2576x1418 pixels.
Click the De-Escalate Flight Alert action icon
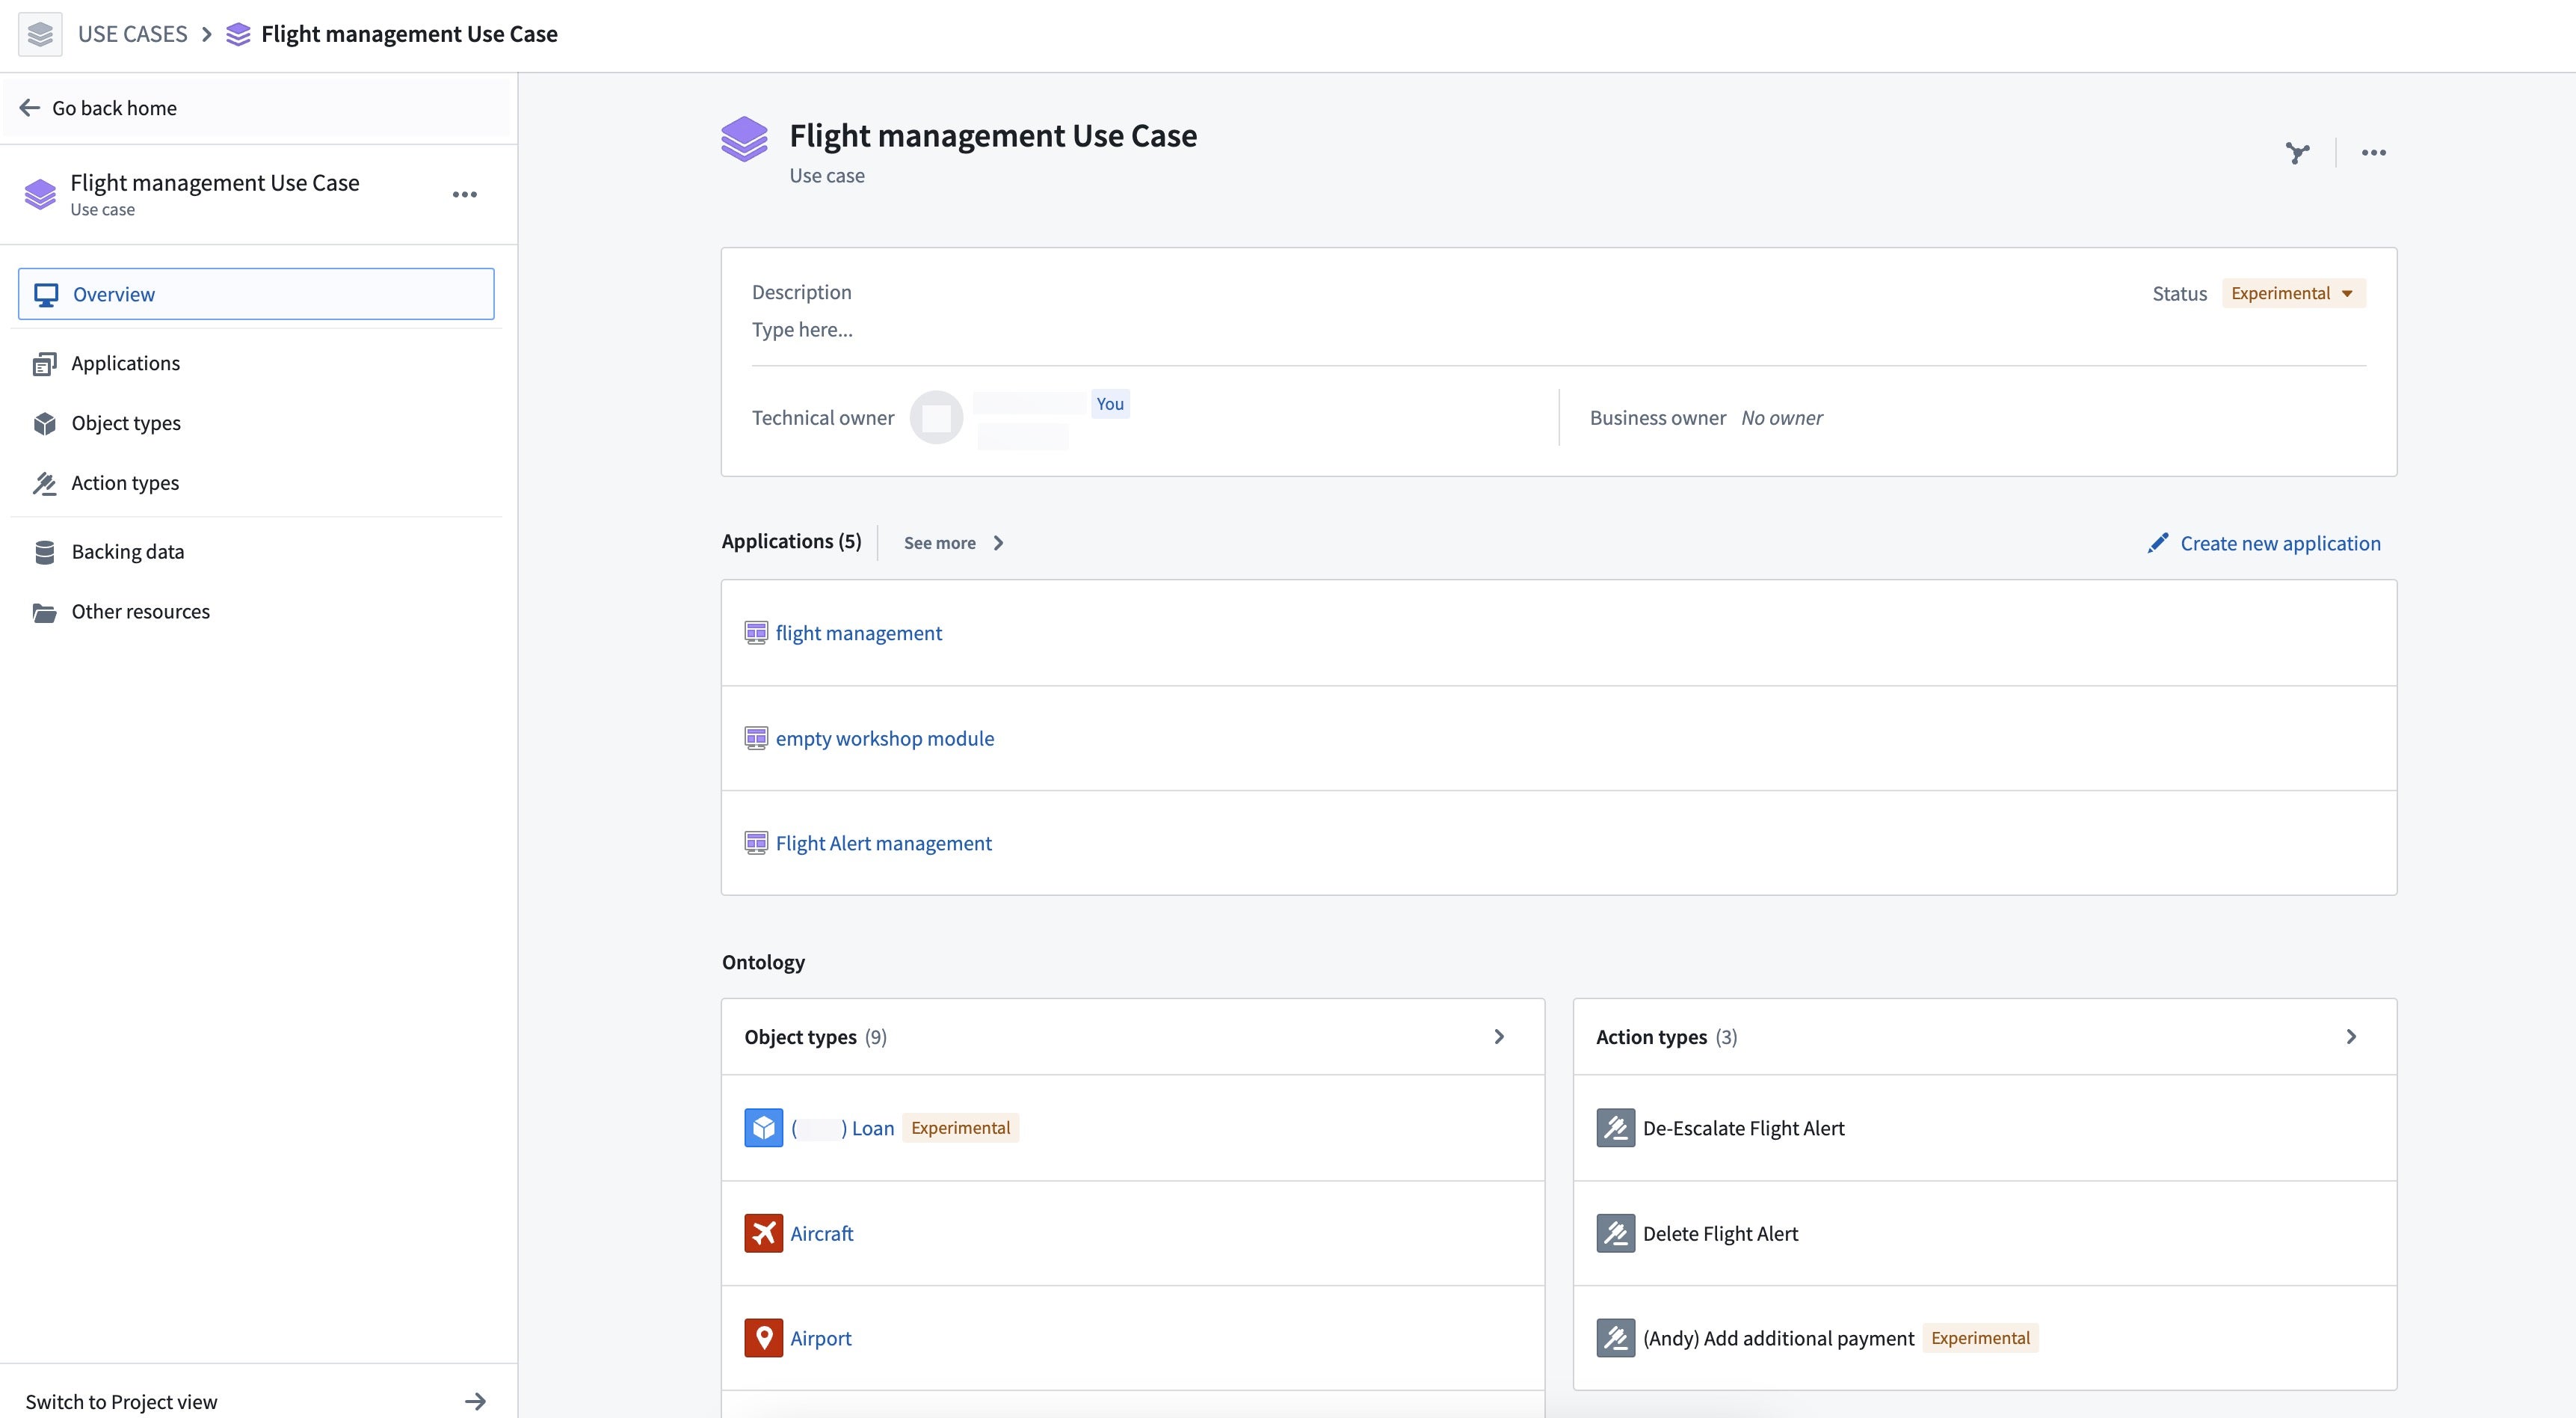(1616, 1128)
